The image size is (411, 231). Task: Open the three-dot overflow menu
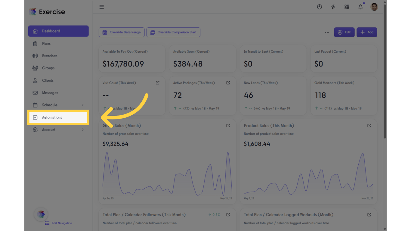327,32
